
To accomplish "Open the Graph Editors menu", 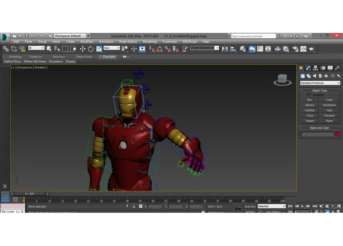I will pos(128,41).
